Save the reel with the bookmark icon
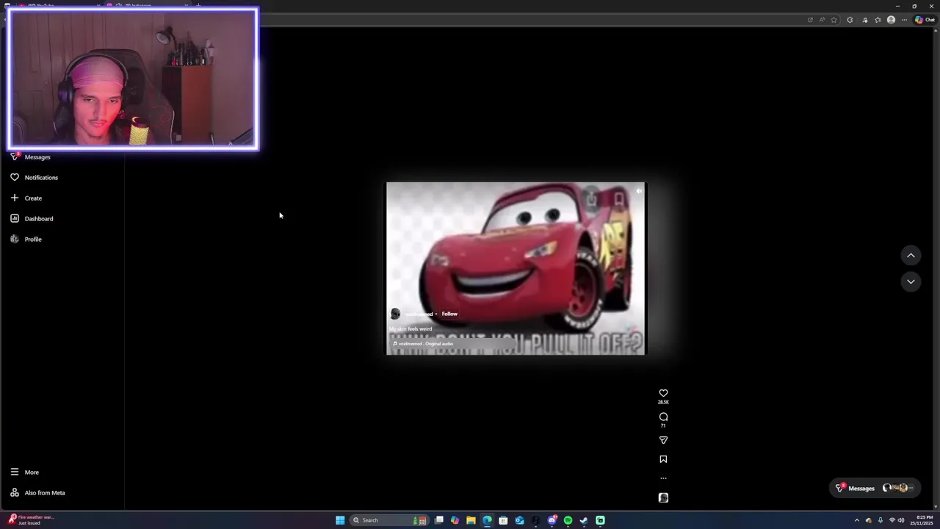940x529 pixels. [663, 459]
